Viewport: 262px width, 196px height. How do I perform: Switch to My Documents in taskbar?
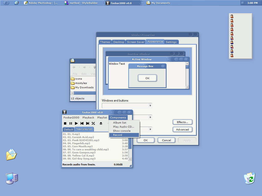pos(160,3)
